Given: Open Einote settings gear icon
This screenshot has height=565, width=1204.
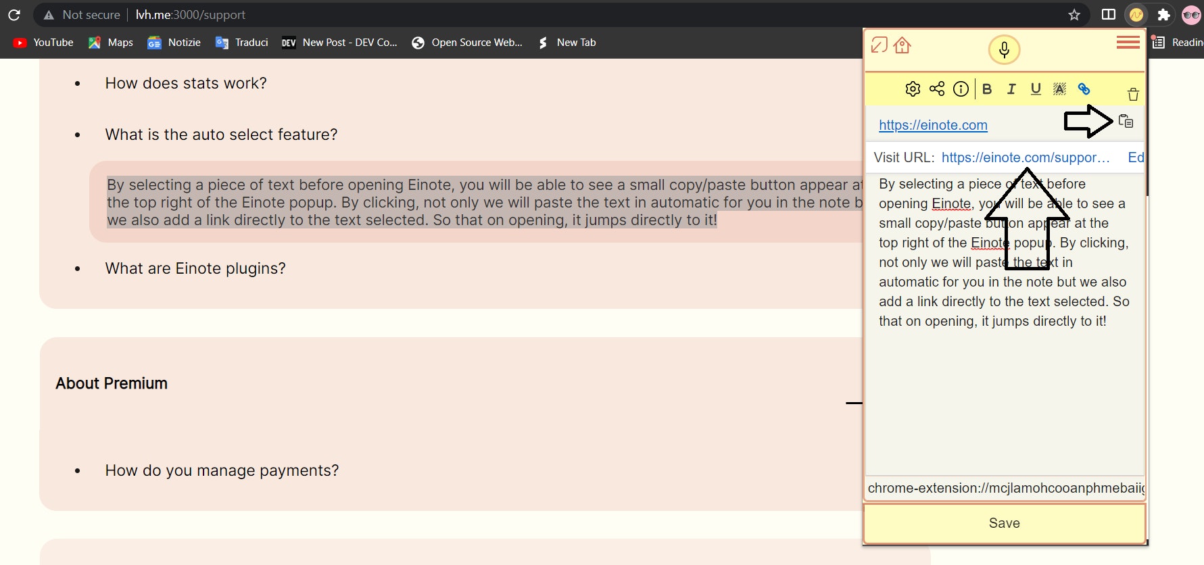Looking at the screenshot, I should (913, 89).
